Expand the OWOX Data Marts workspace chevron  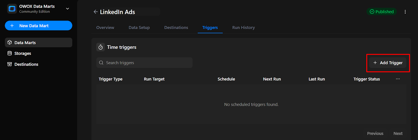coord(67,9)
